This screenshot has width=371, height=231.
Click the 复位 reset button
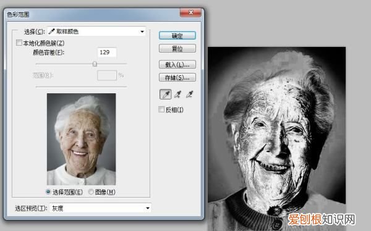click(x=177, y=48)
